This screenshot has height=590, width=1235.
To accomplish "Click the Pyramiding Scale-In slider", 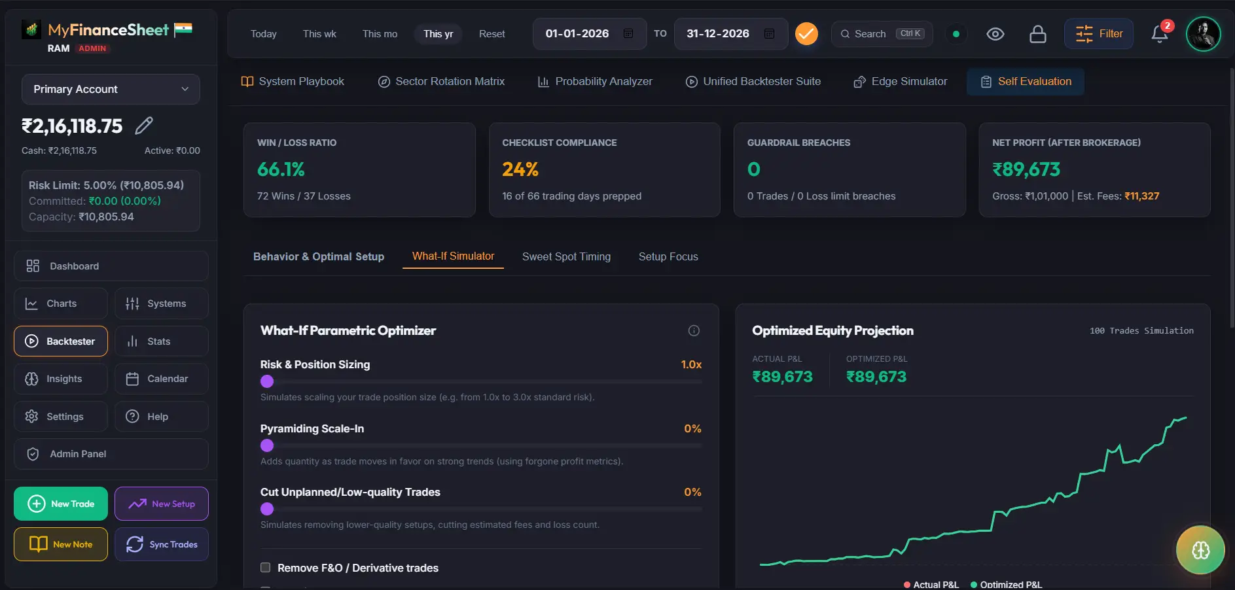I will (x=481, y=445).
